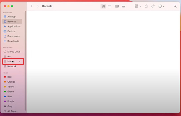Open AirDrop in the sidebar
Viewport: 181px width, 116px height.
(x=11, y=17)
